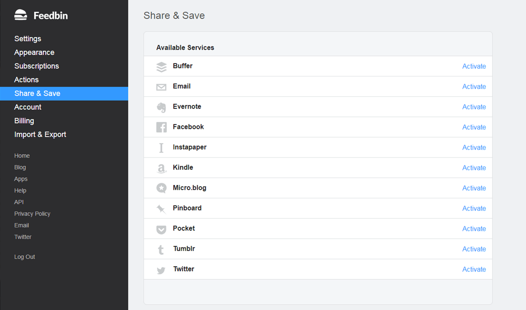Image resolution: width=526 pixels, height=310 pixels.
Task: Click the Kindle Amazon icon
Action: [x=161, y=168]
